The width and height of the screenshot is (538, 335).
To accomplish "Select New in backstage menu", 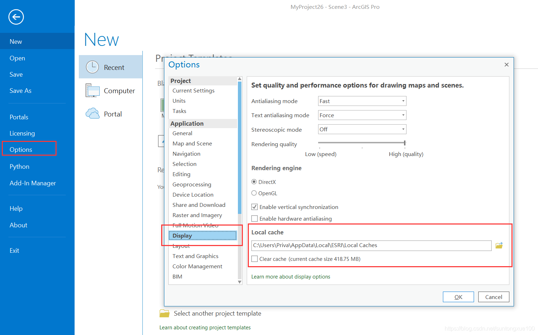I will pos(37,41).
